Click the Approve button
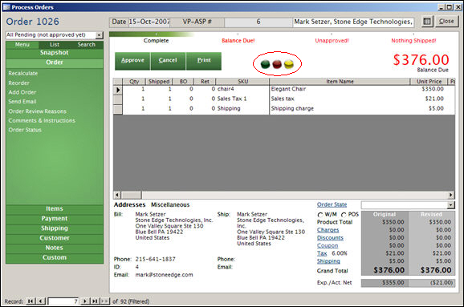Viewport: 464px width, 307px height. (132, 61)
